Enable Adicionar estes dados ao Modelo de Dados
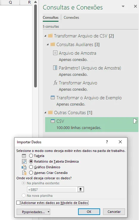The image size is (139, 220). [x=18, y=202]
